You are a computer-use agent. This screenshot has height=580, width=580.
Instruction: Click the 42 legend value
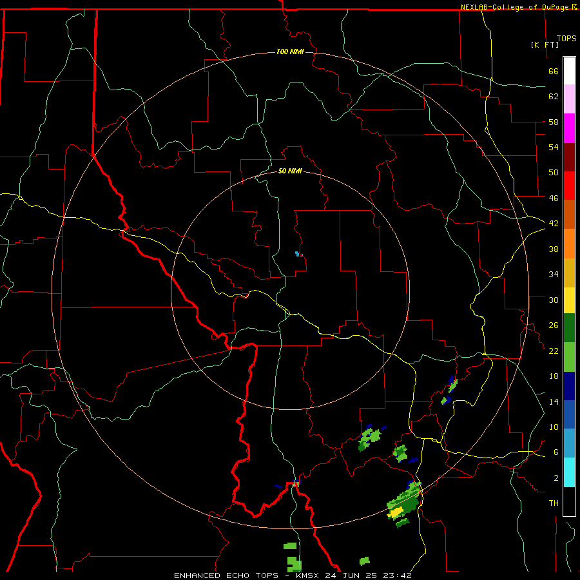point(554,223)
